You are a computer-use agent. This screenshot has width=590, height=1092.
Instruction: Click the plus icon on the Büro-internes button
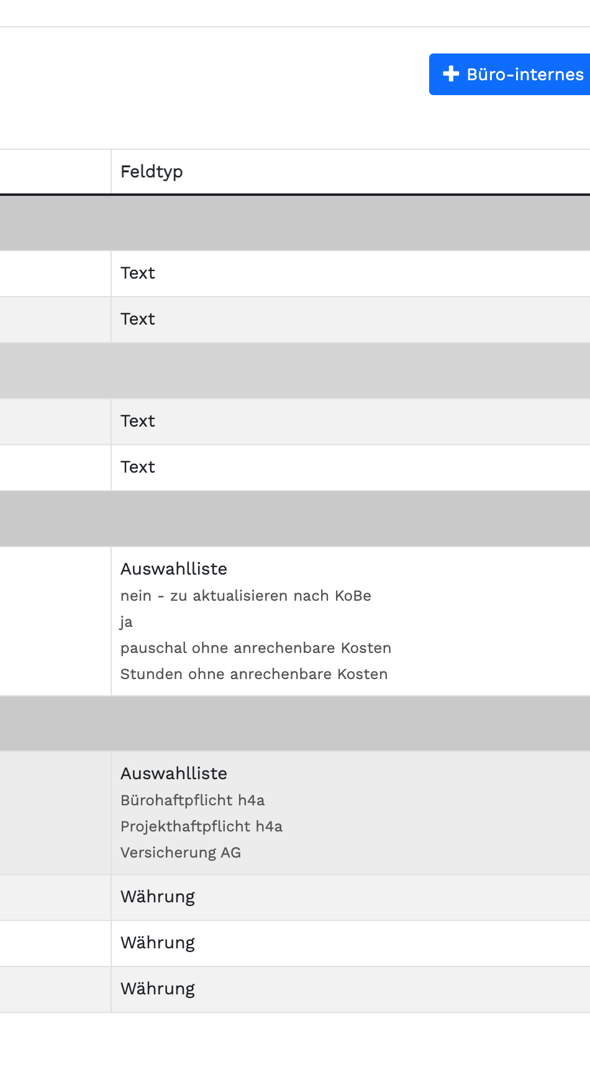[x=450, y=74]
